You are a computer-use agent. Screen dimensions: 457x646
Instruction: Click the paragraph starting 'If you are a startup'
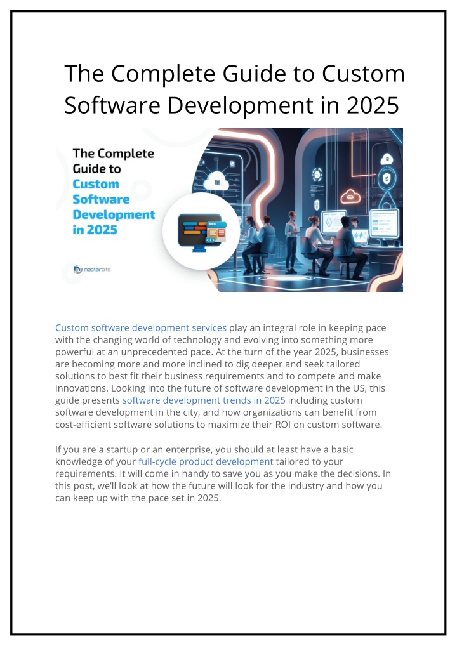tap(223, 474)
